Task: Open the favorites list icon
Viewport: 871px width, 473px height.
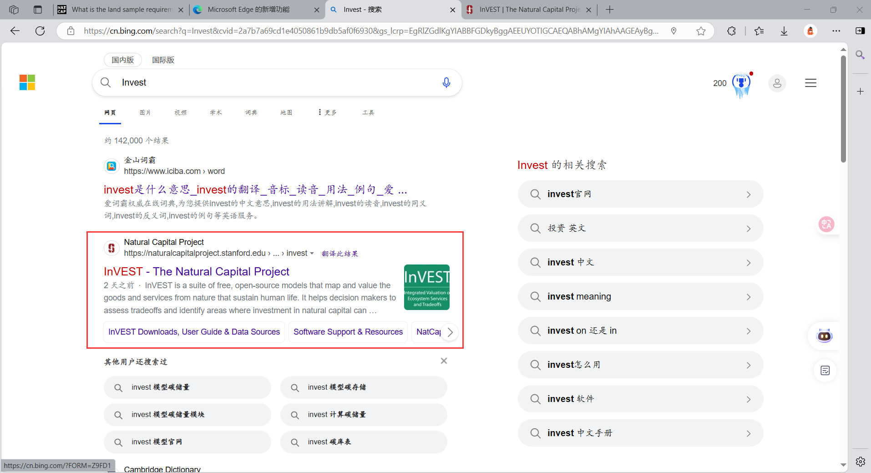Action: (759, 31)
